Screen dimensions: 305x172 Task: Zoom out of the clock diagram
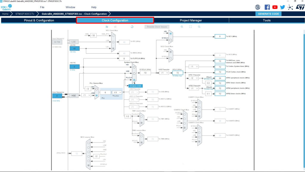[199, 27]
